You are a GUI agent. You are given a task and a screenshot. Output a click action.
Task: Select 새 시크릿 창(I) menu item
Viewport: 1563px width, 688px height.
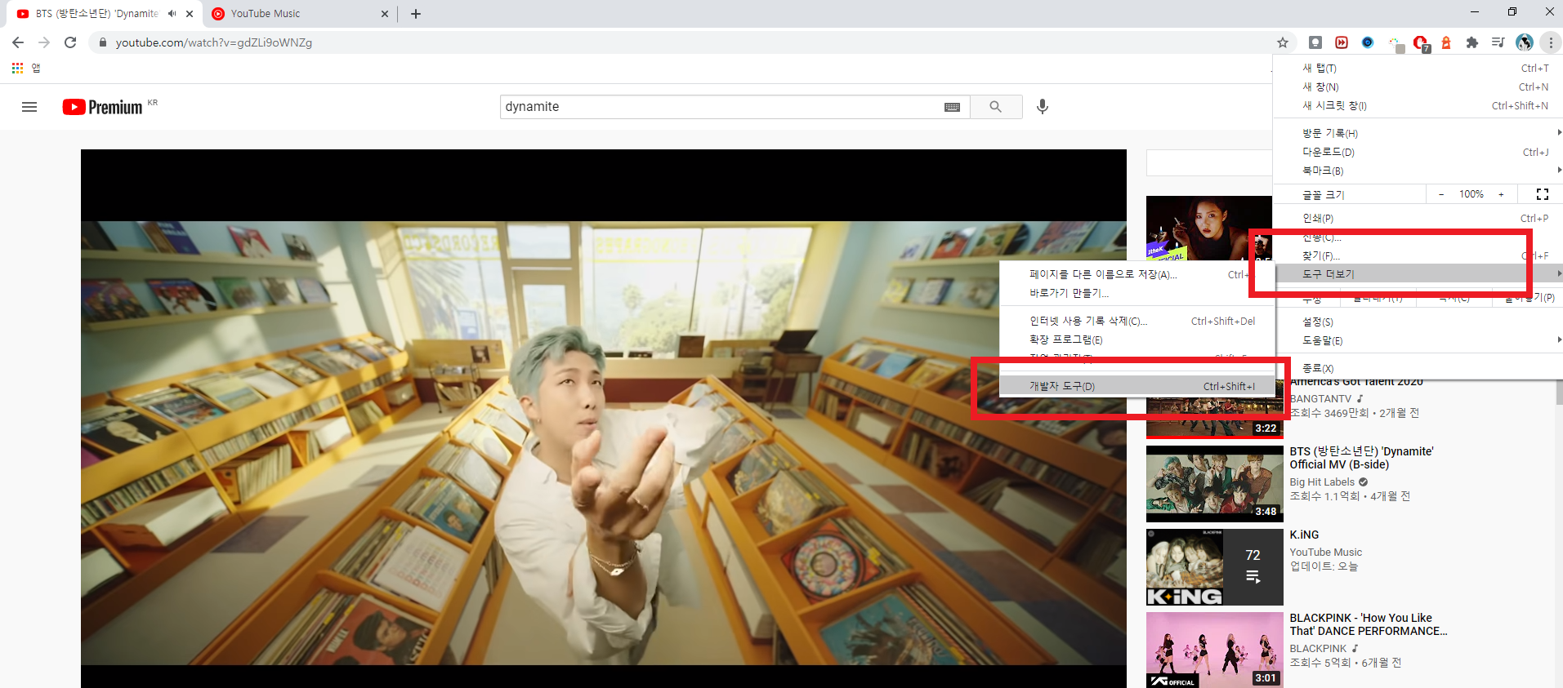(x=1418, y=106)
